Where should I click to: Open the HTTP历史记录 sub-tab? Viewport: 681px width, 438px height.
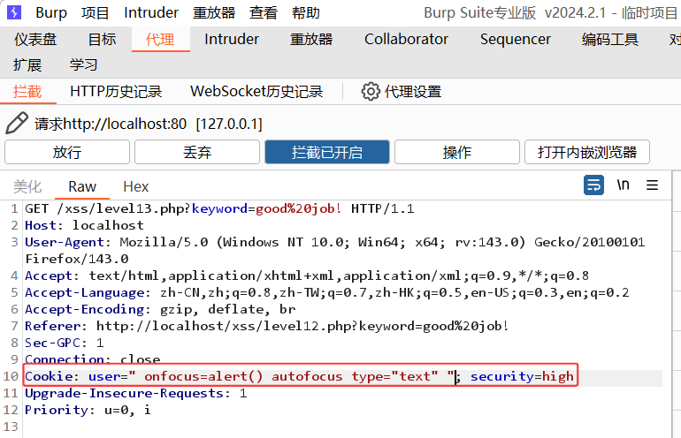click(116, 92)
